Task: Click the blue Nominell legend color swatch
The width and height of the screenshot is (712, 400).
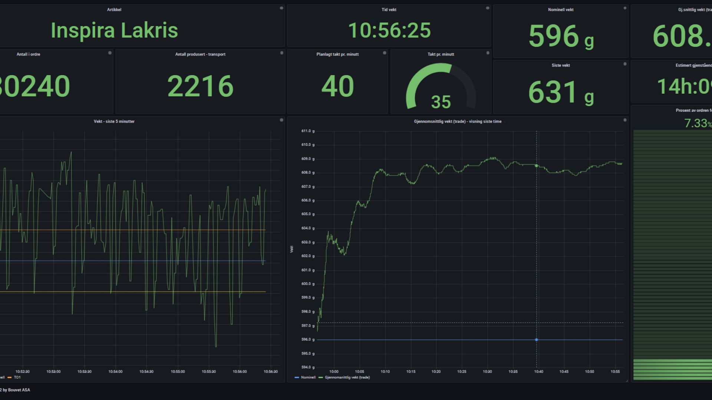Action: point(297,377)
